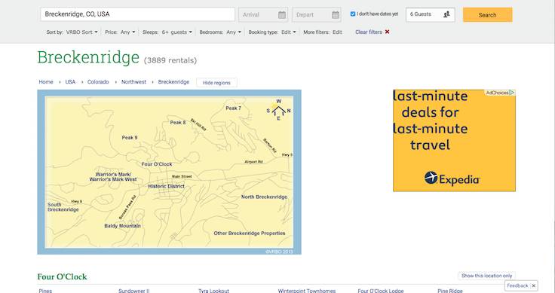Click the compass icon on the map
Viewport: 555px width, 293px height.
click(x=278, y=111)
